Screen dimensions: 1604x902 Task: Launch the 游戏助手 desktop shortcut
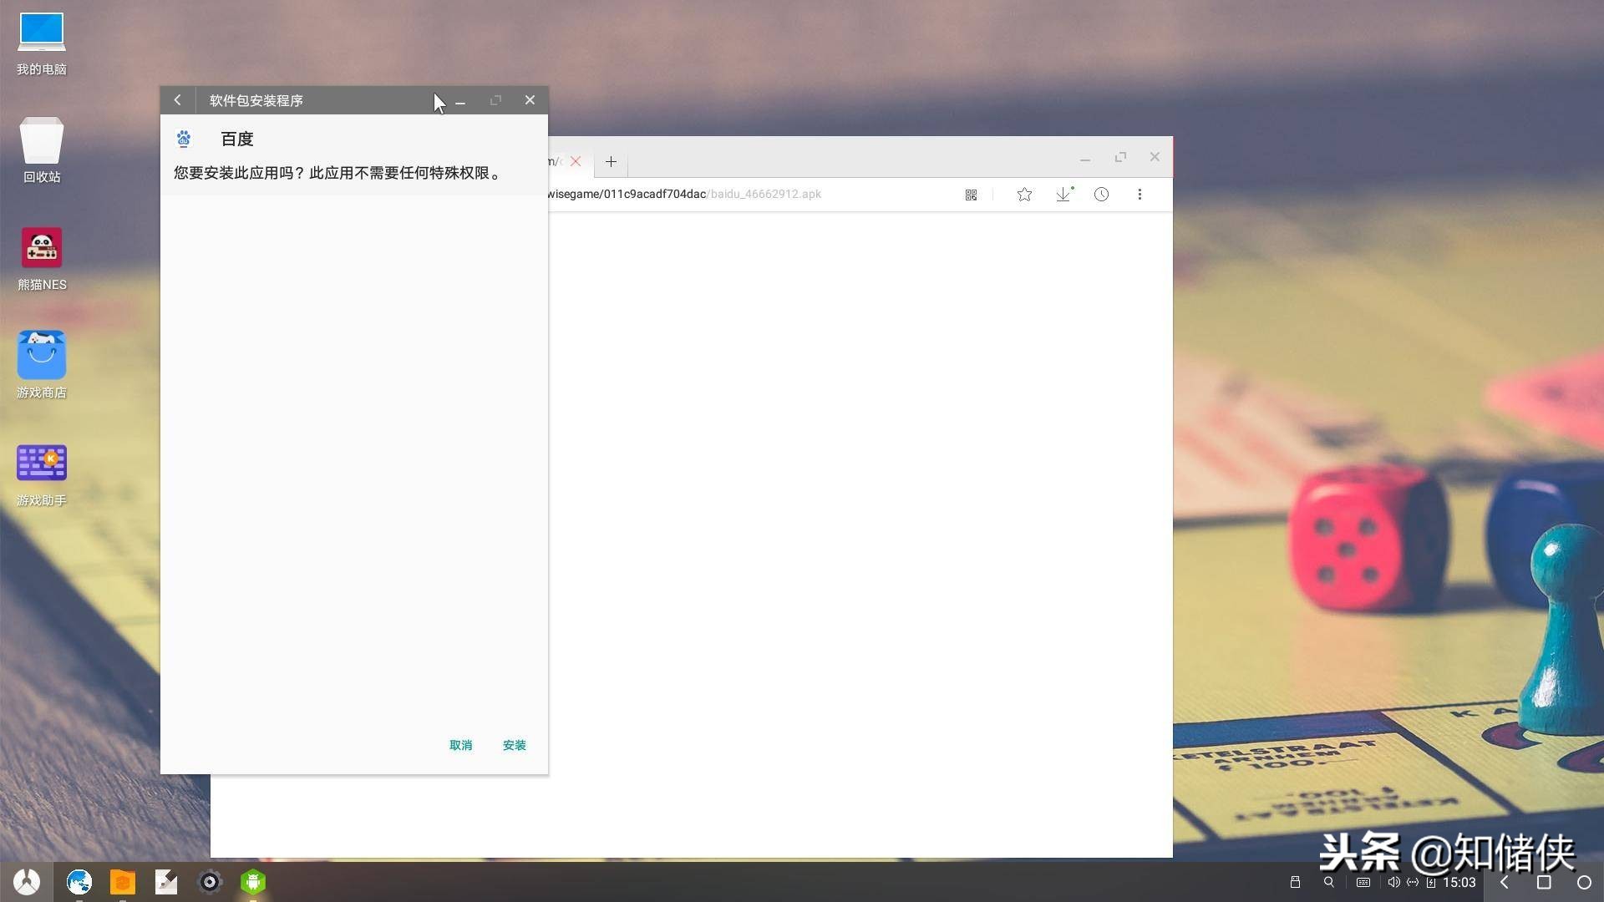tap(42, 464)
